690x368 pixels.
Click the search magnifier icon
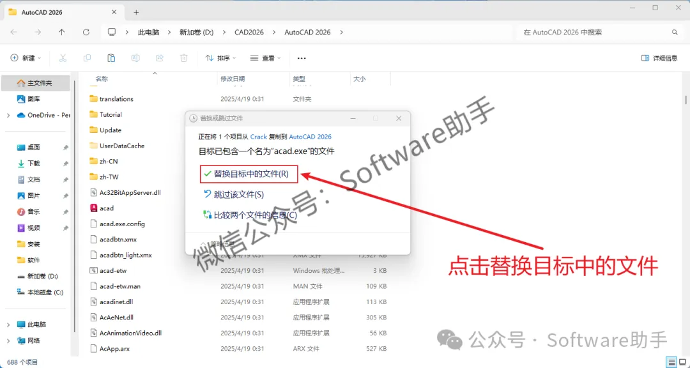click(x=675, y=32)
